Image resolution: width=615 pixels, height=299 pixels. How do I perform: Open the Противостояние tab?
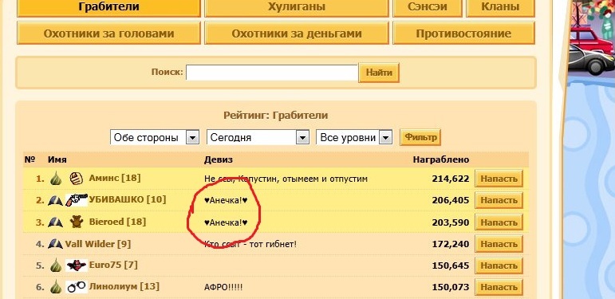pyautogui.click(x=463, y=33)
